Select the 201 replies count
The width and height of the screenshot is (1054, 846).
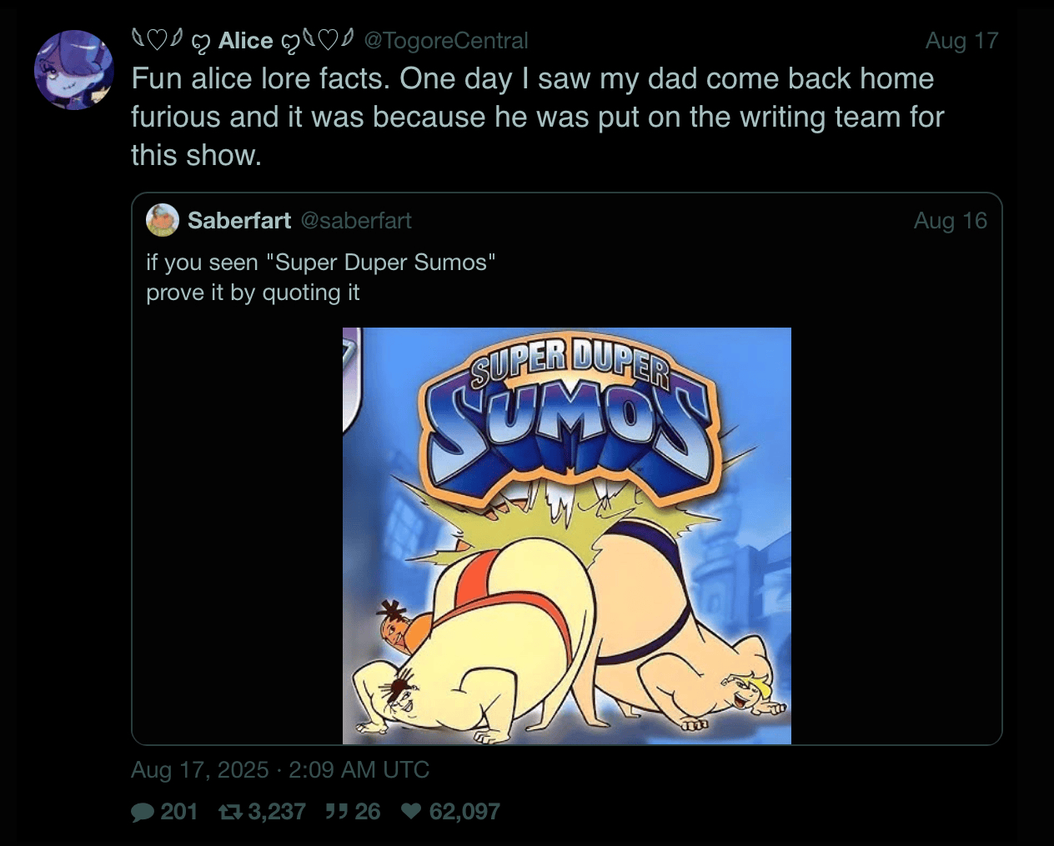tap(179, 812)
